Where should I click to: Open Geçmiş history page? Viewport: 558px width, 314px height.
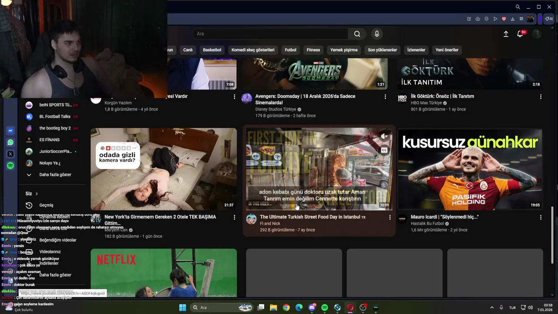click(x=46, y=205)
